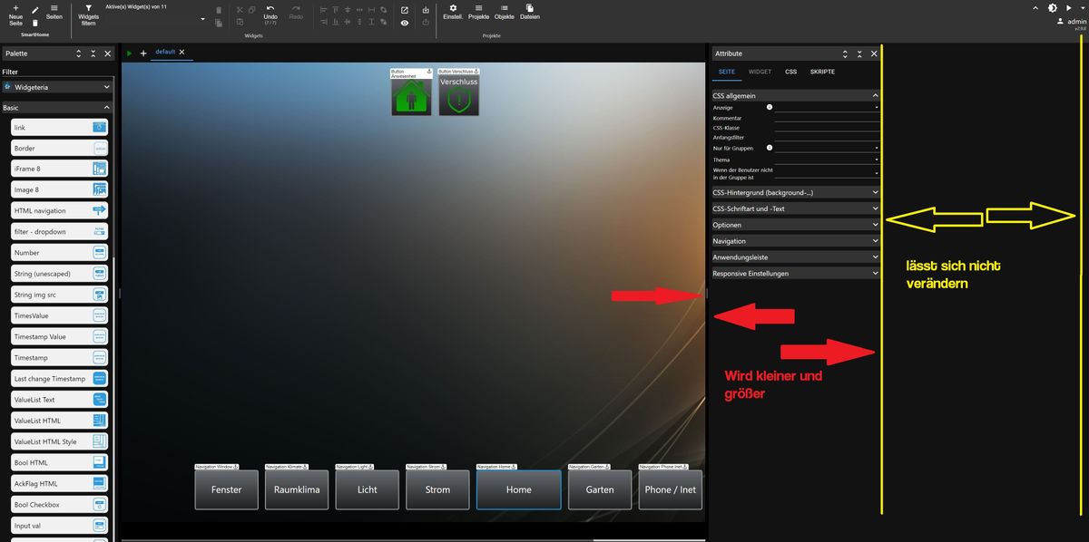Image resolution: width=1089 pixels, height=542 pixels.
Task: Open the Widgeteria filter dropdown
Action: (56, 88)
